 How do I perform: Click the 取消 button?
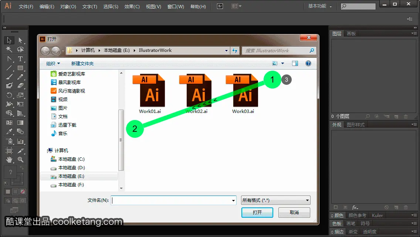(294, 213)
